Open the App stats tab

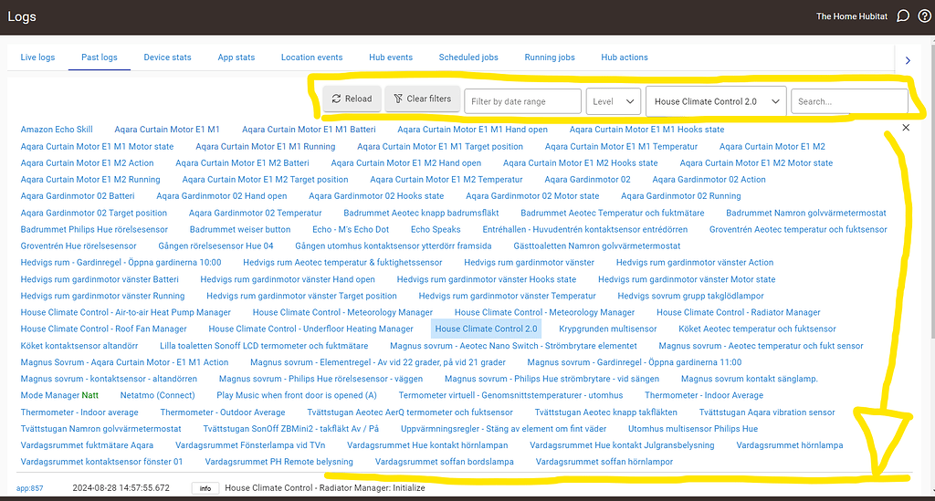click(236, 57)
